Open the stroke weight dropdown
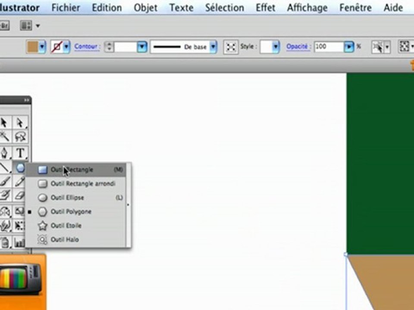Image resolution: width=414 pixels, height=310 pixels. point(142,47)
